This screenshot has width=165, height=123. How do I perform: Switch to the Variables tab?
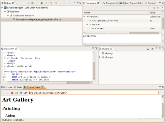pyautogui.click(x=91, y=3)
